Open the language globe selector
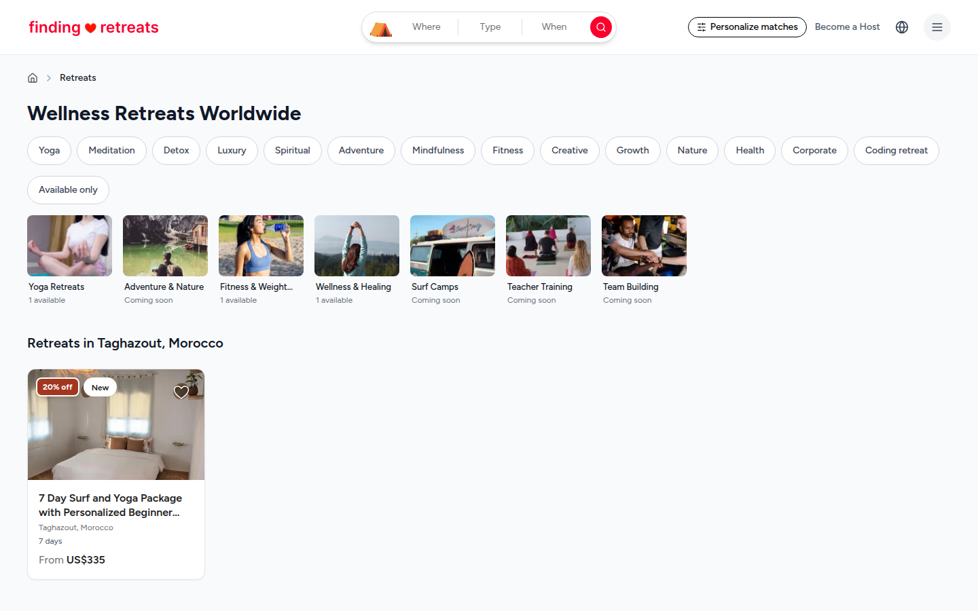The height and width of the screenshot is (611, 978). 902,27
